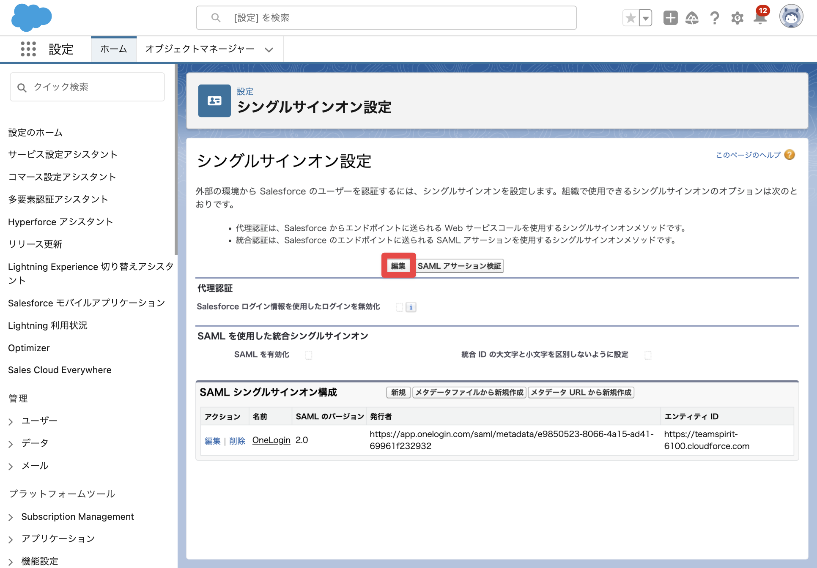Toggle Salesforce login disable checkbox
The image size is (817, 568).
(x=399, y=307)
